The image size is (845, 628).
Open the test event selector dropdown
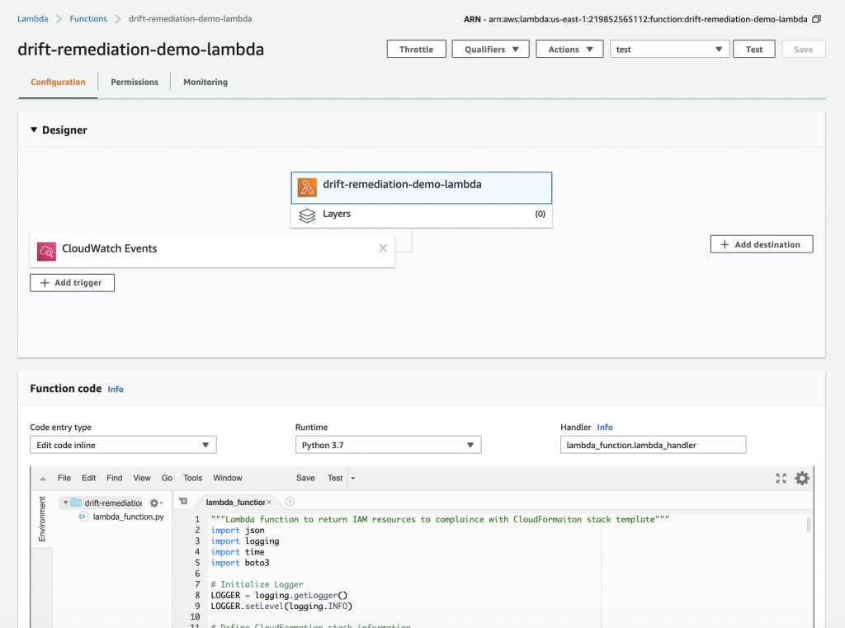coord(669,49)
